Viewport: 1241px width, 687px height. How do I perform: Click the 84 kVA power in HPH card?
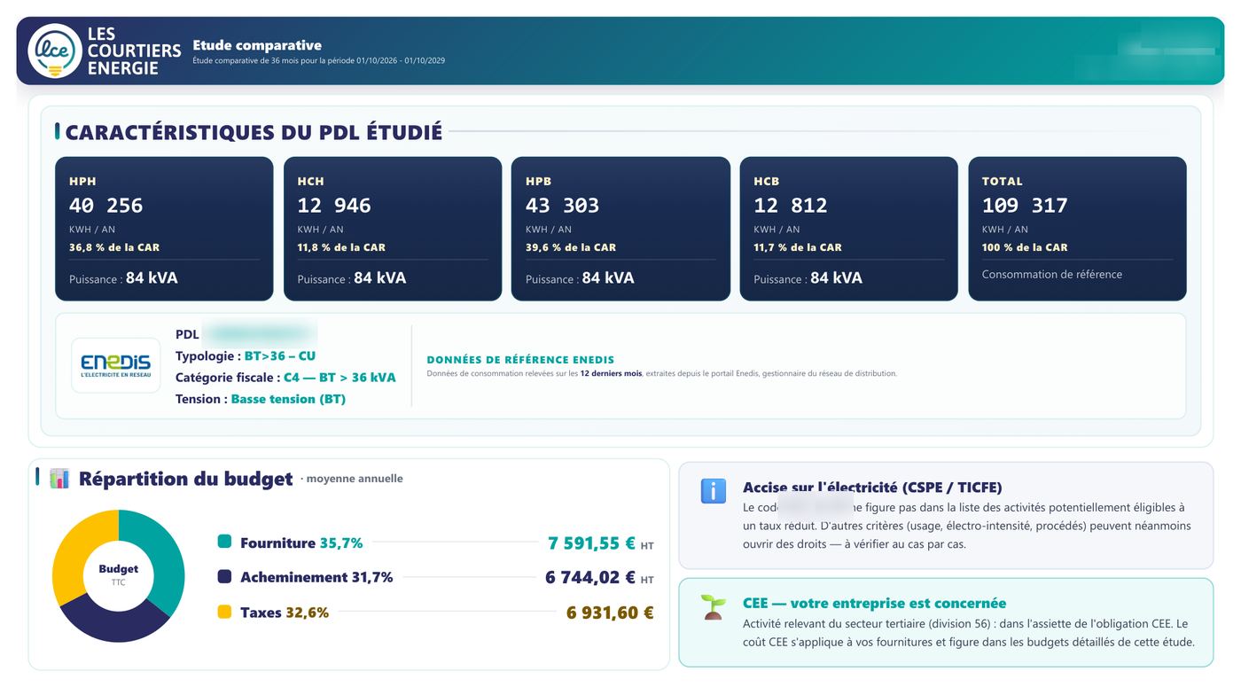(x=152, y=278)
